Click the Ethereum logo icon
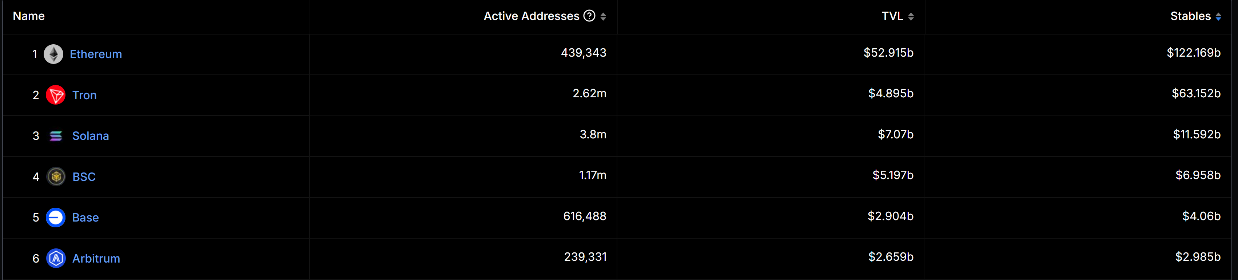This screenshot has width=1238, height=280. tap(53, 54)
